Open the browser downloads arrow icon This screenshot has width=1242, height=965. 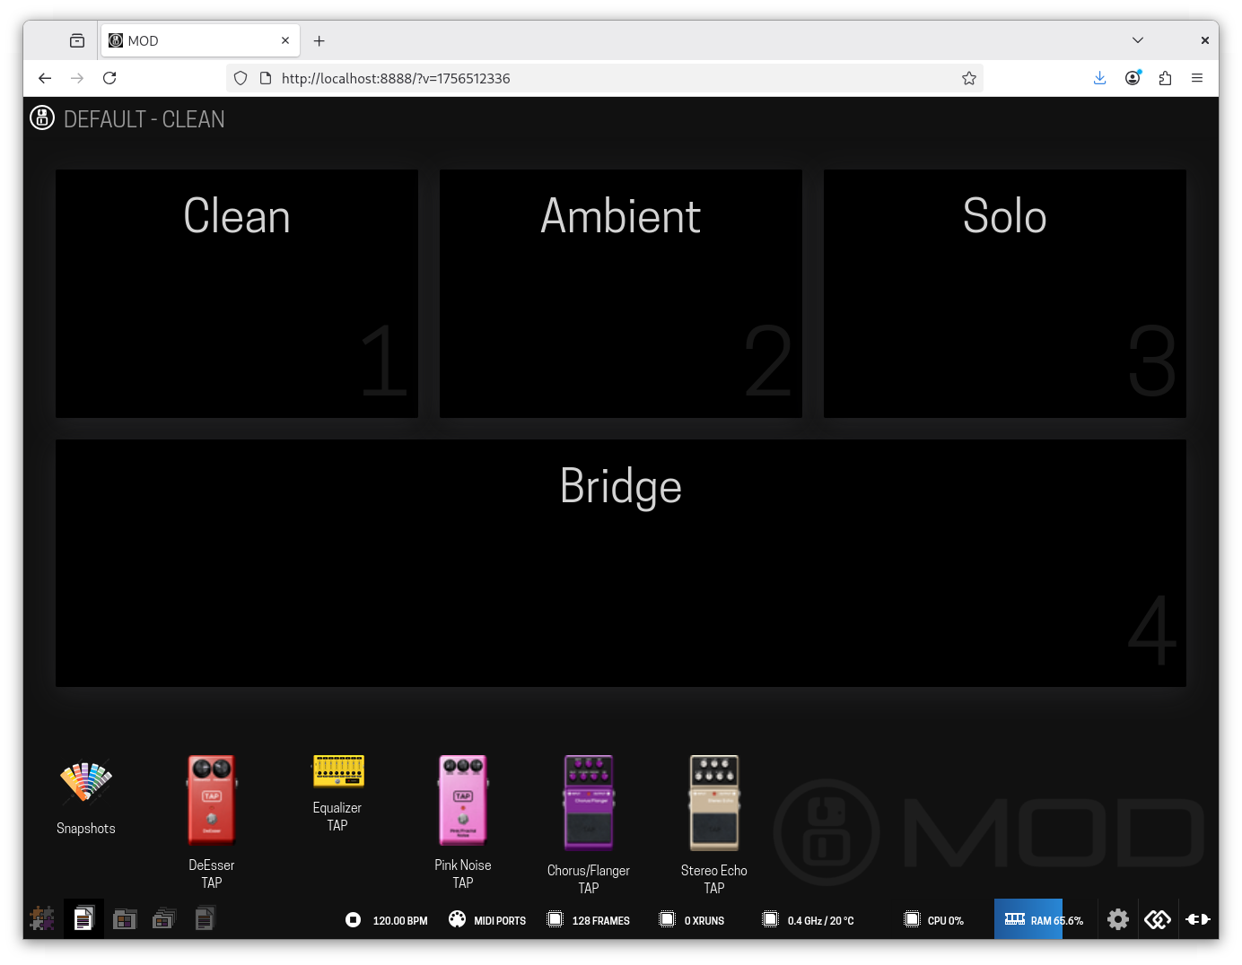pyautogui.click(x=1100, y=78)
